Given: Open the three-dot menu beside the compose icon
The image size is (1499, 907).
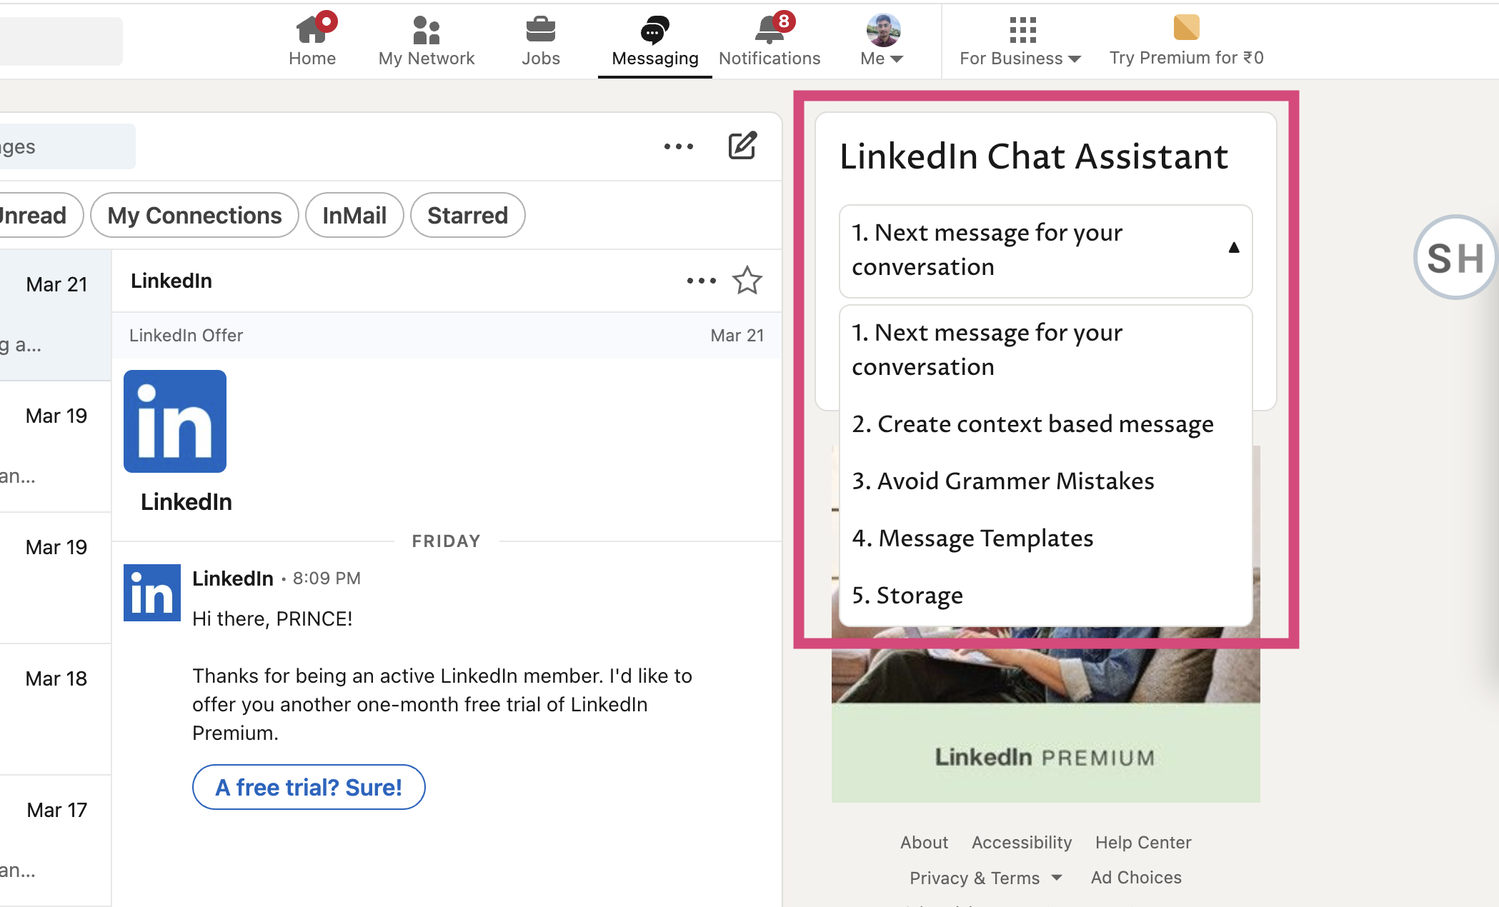Looking at the screenshot, I should pos(679,146).
